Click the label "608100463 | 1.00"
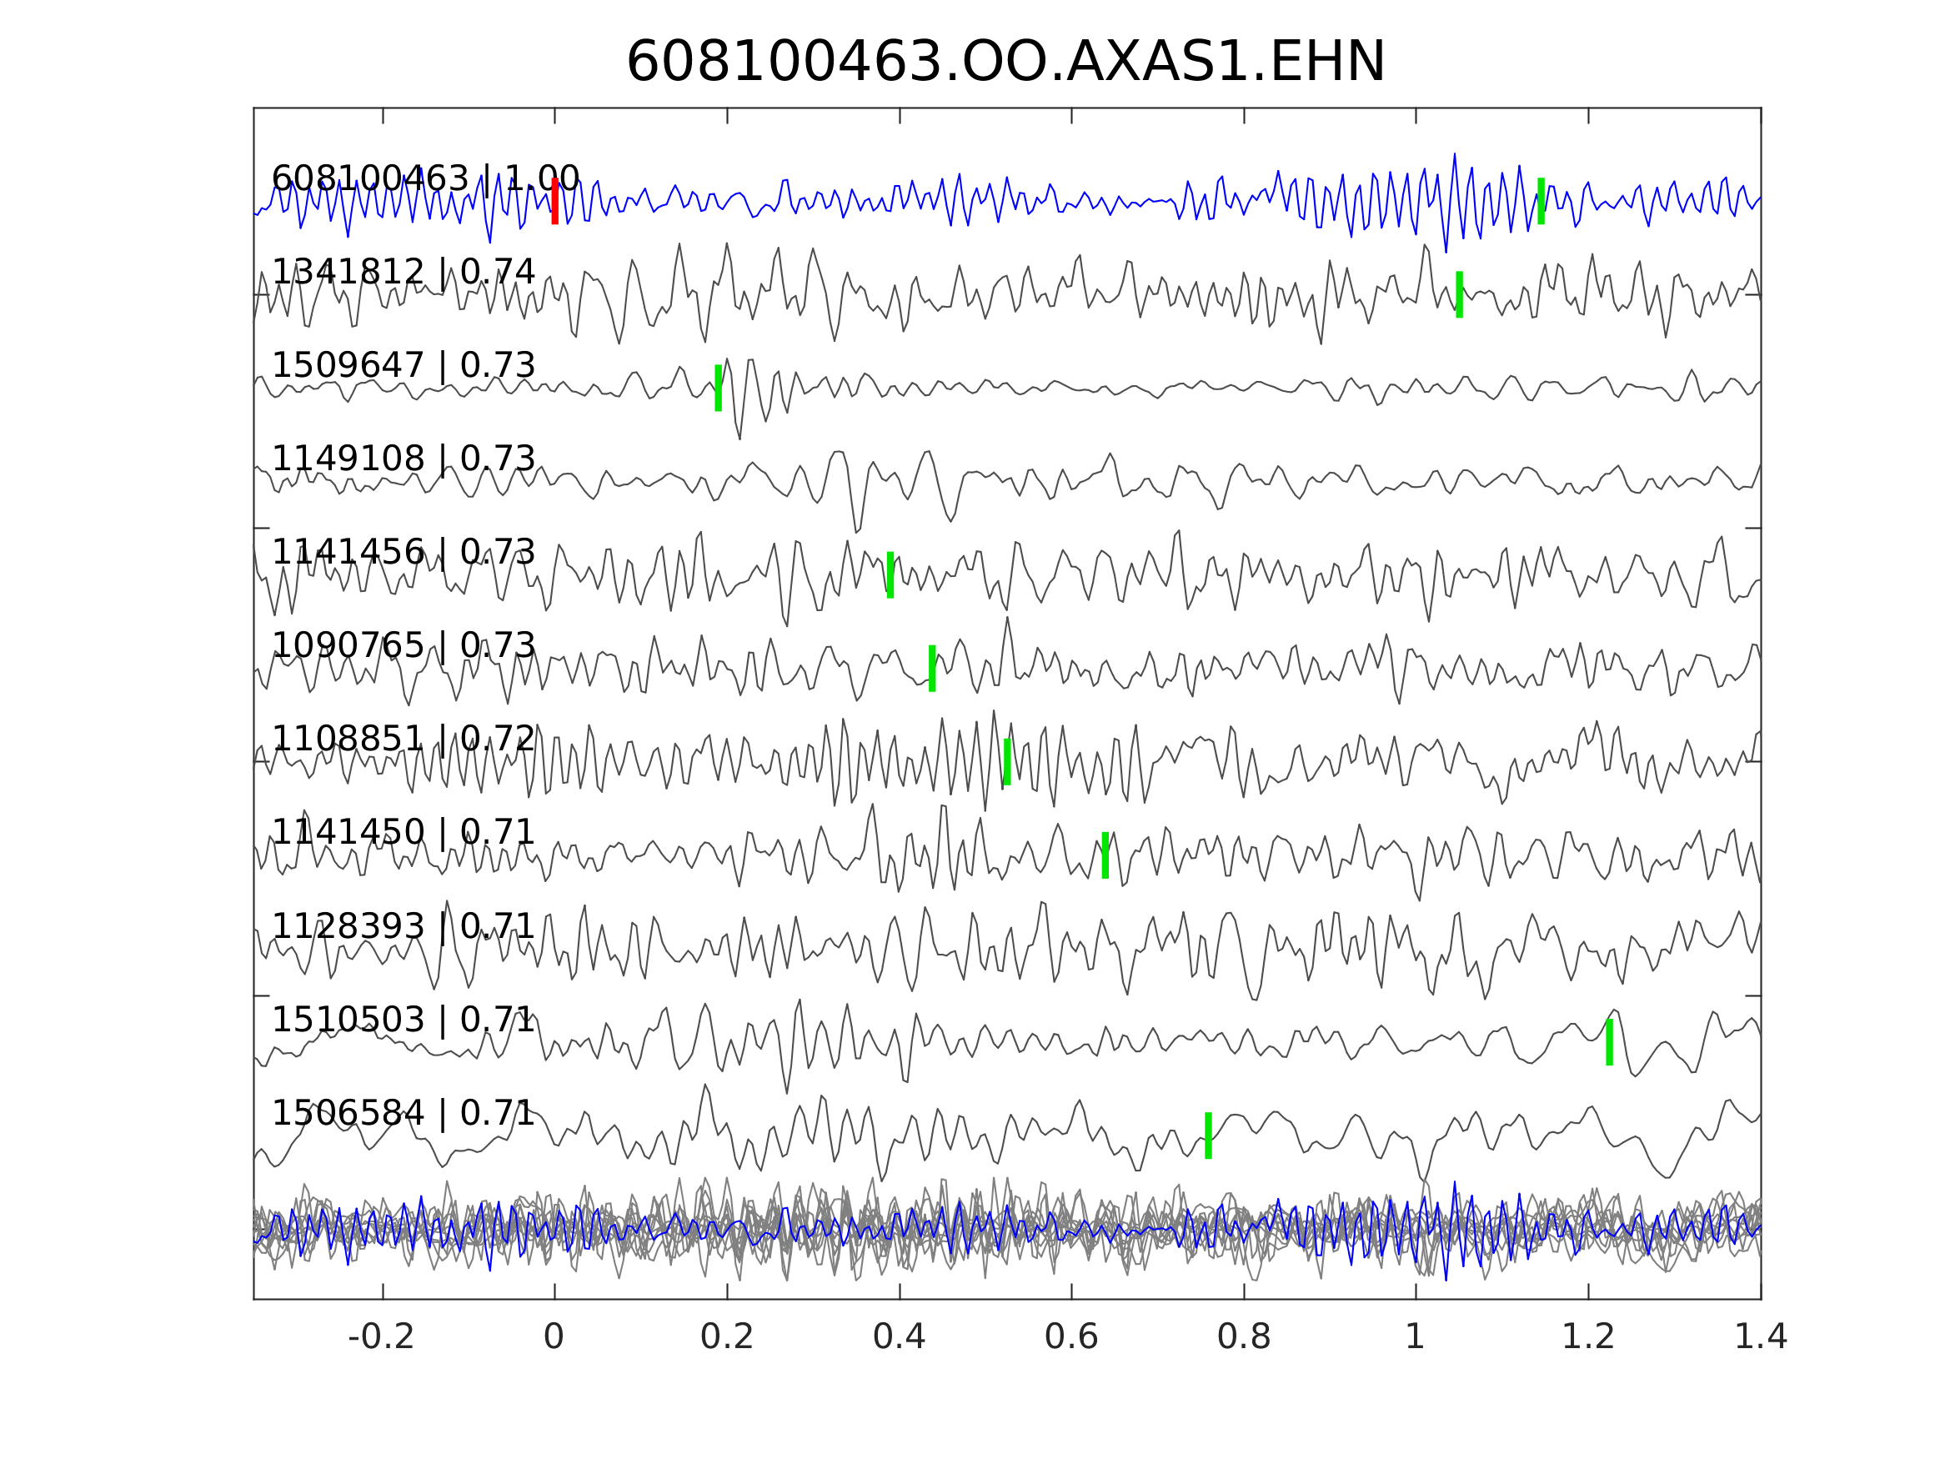The height and width of the screenshot is (1459, 1945). point(424,178)
